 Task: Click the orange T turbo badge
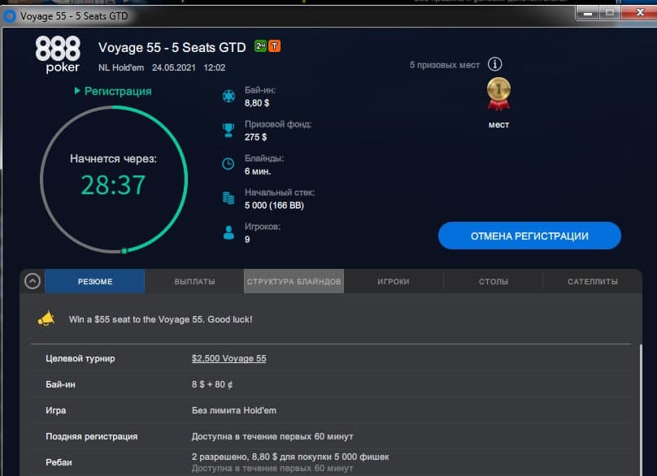(275, 46)
